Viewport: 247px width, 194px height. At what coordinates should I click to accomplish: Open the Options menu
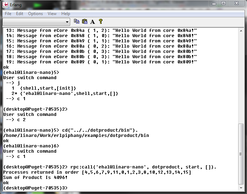click(35, 14)
